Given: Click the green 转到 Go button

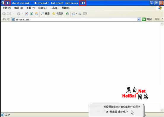Looking at the screenshot, I should [147, 19].
